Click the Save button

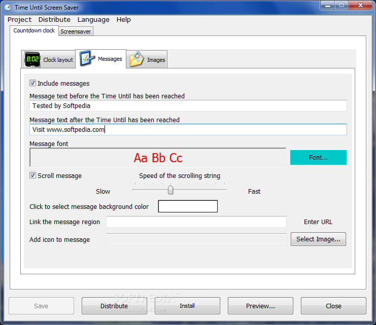click(41, 306)
